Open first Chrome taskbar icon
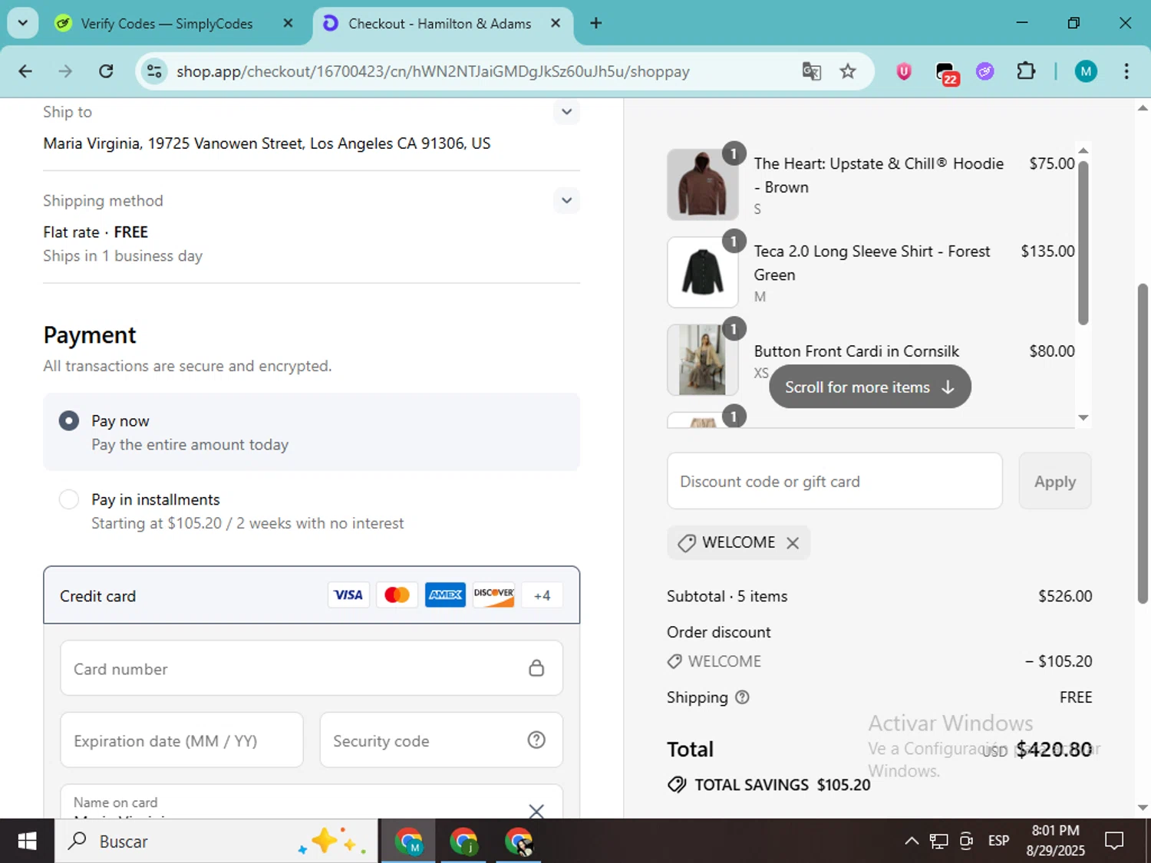Image resolution: width=1151 pixels, height=863 pixels. (x=408, y=842)
